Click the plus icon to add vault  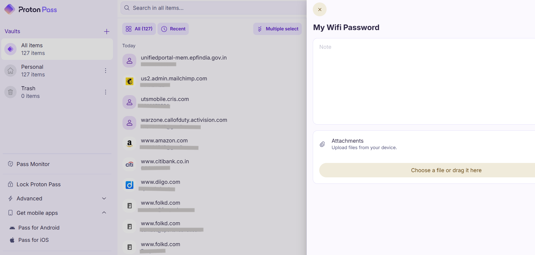(107, 31)
